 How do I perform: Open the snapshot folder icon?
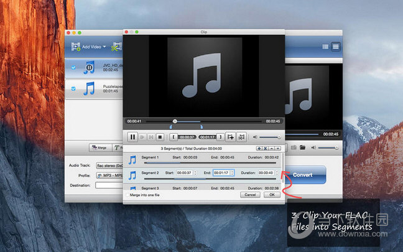pos(302,147)
